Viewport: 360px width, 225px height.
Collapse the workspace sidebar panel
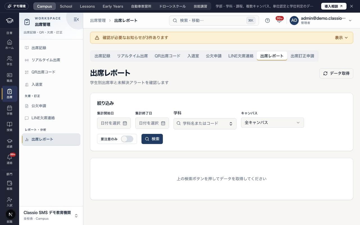tap(76, 19)
